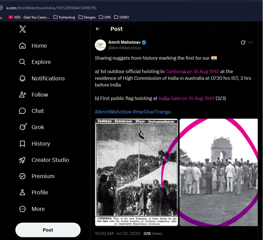
Task: Open the Canberra newspaper clipping image
Action: (136, 172)
